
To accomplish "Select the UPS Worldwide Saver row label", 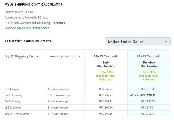I will click(17, 114).
